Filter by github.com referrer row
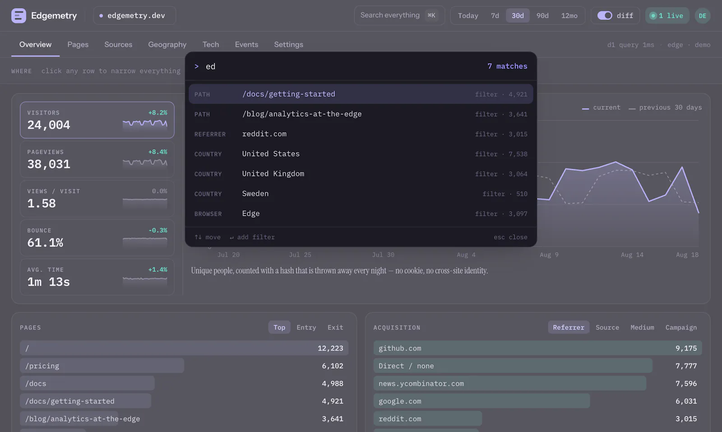The height and width of the screenshot is (432, 722). (x=537, y=348)
